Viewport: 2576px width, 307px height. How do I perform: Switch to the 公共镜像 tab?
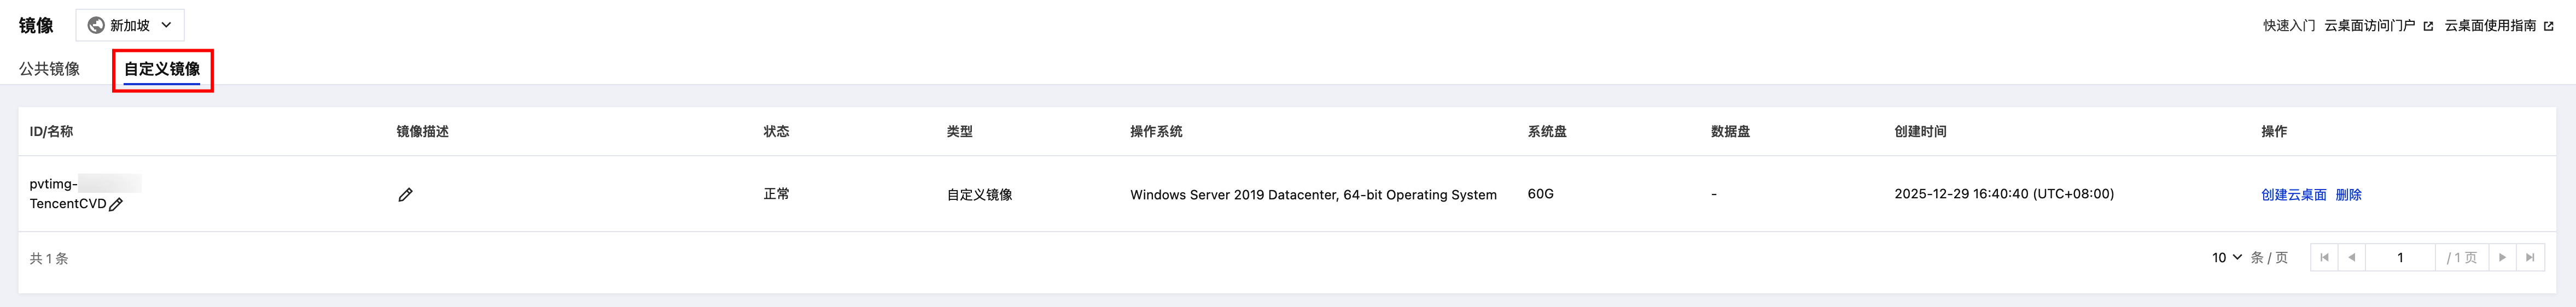pyautogui.click(x=49, y=69)
